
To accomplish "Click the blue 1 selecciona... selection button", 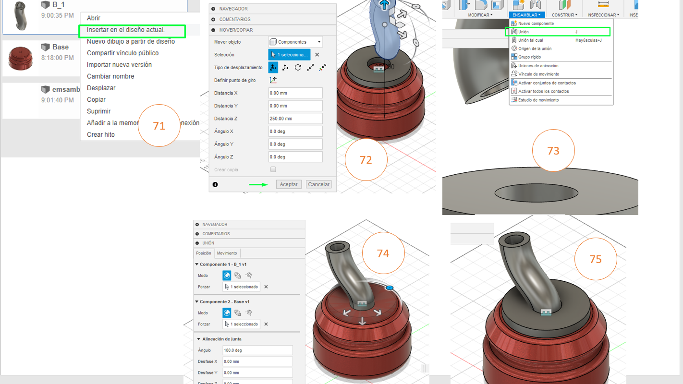I will 290,55.
